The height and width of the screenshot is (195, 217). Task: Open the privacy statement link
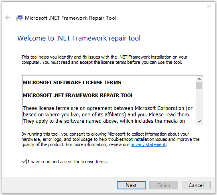tap(148, 144)
